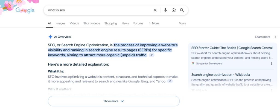Open source link chip after 'unpaid) traffic'
The width and height of the screenshot is (280, 109).
coord(151,55)
